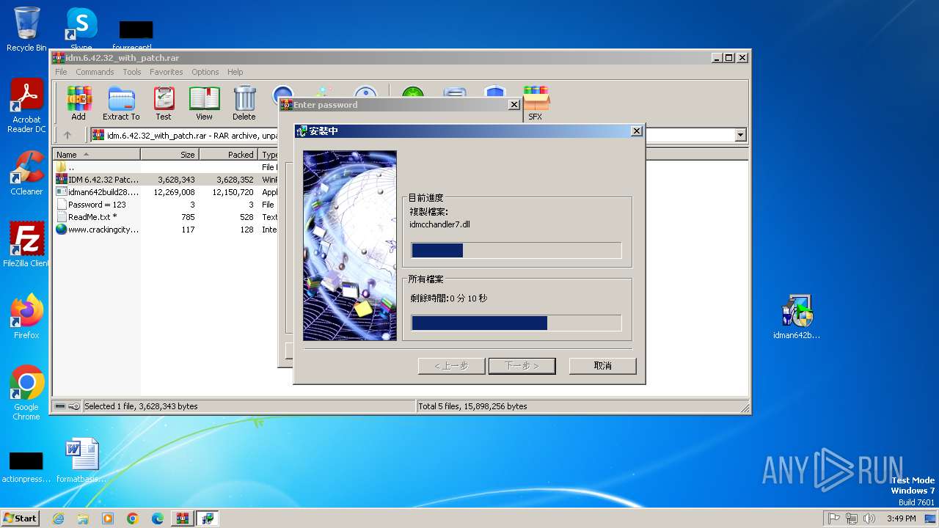Open Acrobat Reader DC desktop icon
This screenshot has width=939, height=528.
[x=26, y=106]
